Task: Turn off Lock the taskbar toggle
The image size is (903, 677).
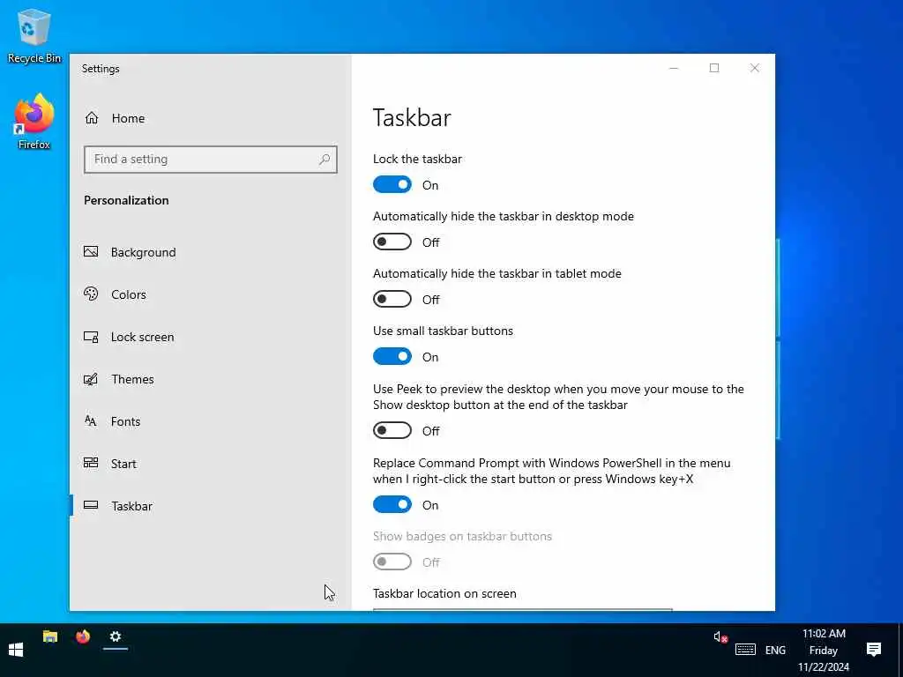Action: click(x=392, y=185)
